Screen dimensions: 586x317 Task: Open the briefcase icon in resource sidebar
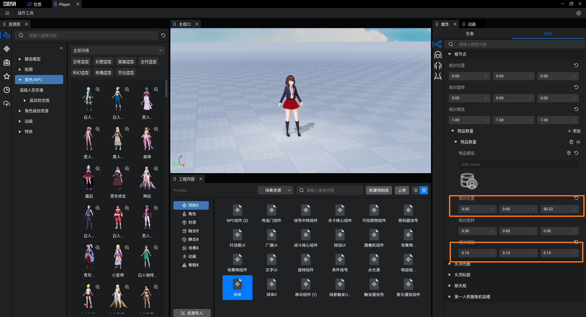tap(7, 62)
